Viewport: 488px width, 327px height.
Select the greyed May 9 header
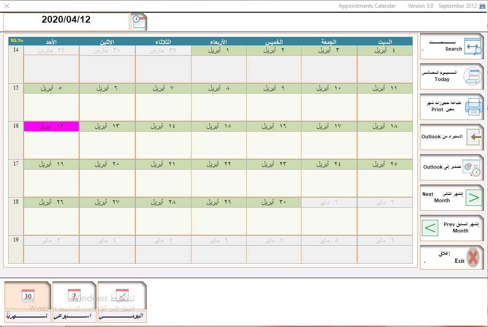385,240
